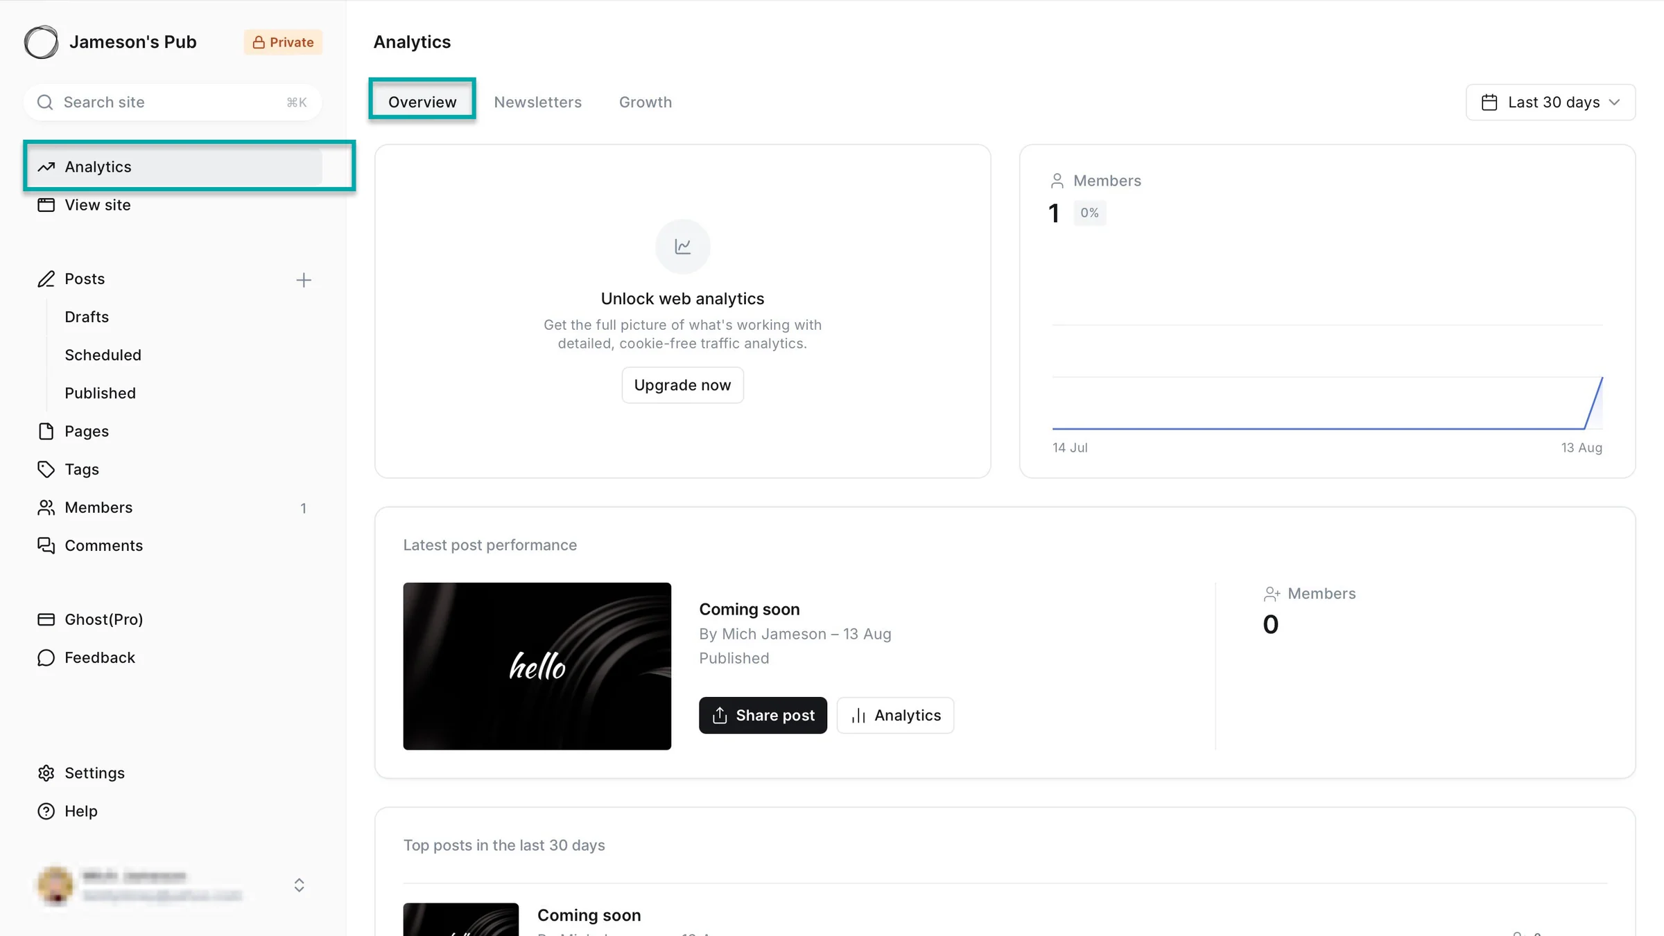Click the top posts Coming soon thumbnail
The height and width of the screenshot is (936, 1664).
pos(461,919)
